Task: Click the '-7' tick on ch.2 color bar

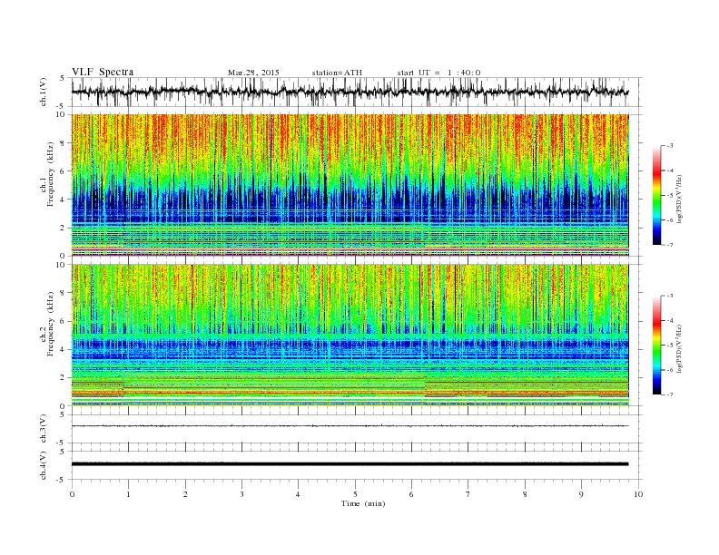Action: (x=670, y=394)
